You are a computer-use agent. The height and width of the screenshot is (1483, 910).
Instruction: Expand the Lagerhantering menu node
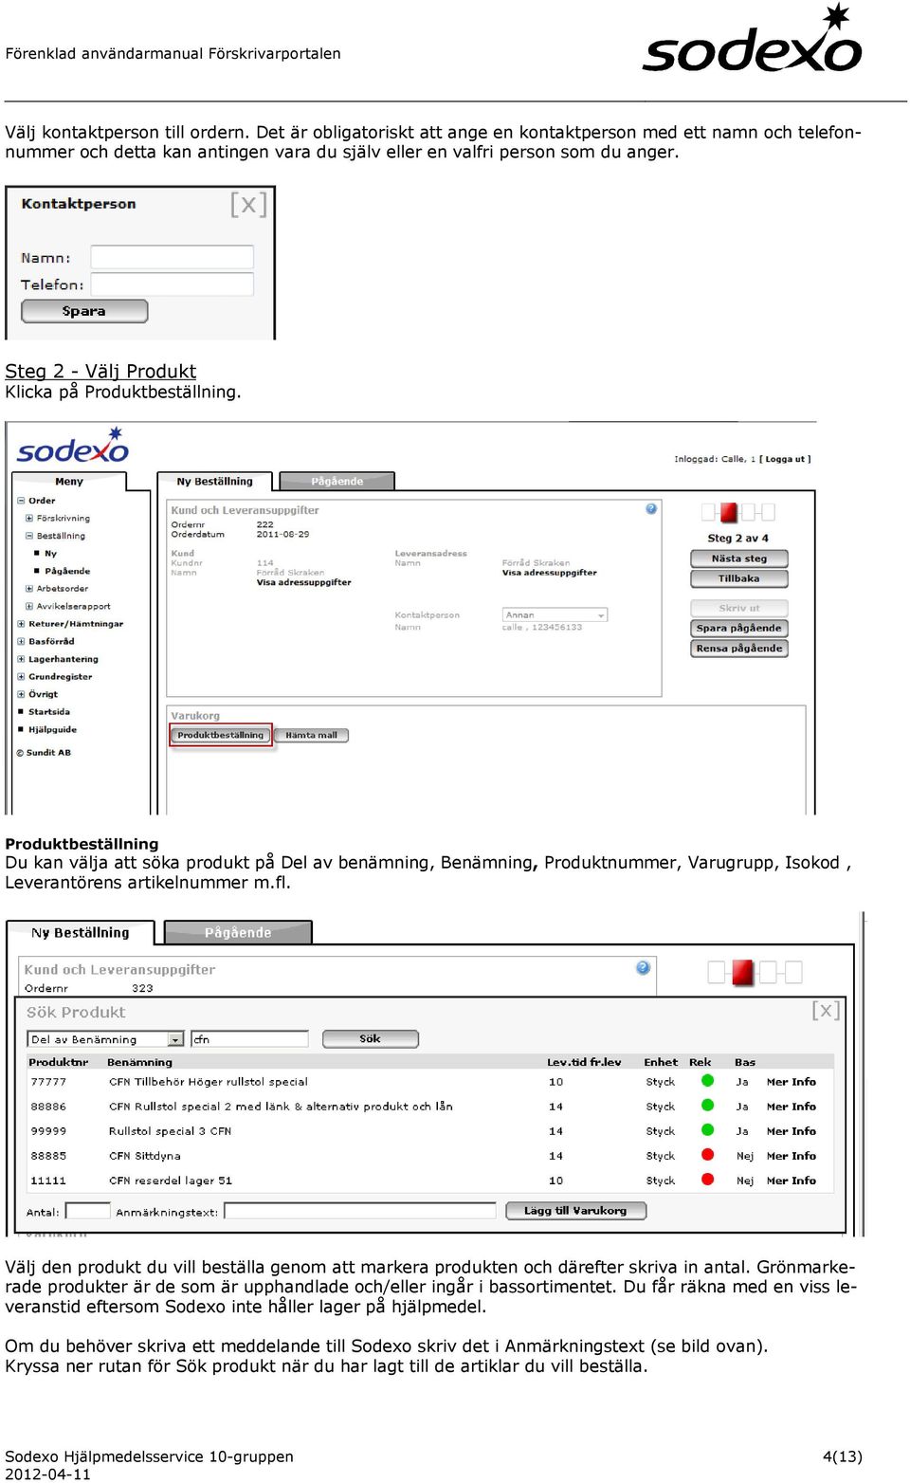(x=21, y=659)
